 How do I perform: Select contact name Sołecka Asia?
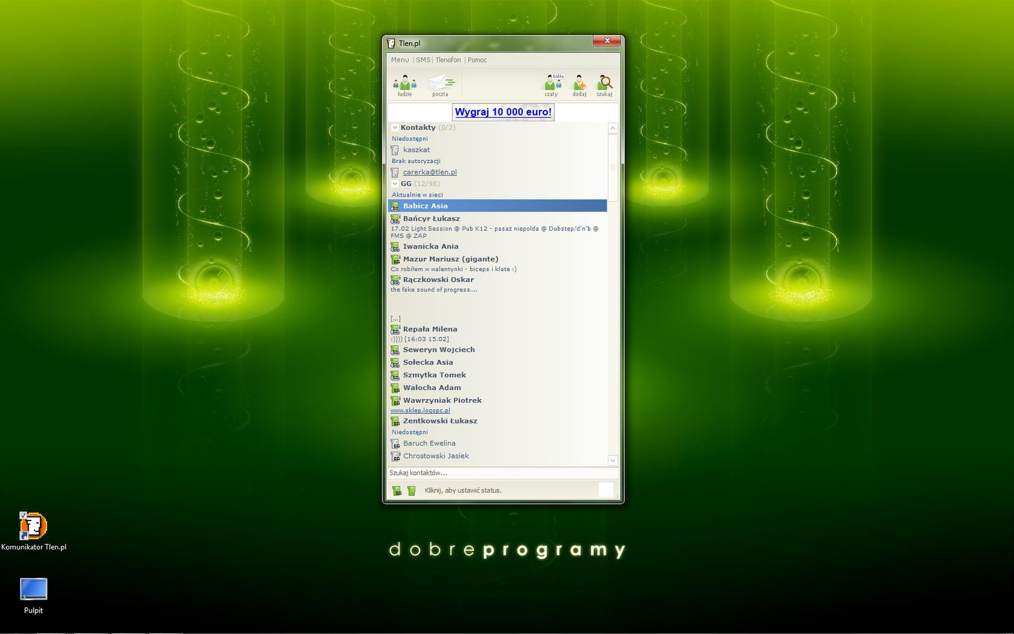pos(428,362)
